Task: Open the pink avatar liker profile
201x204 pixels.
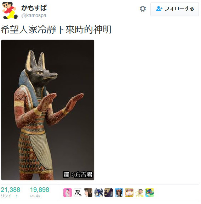Action: 68,193
